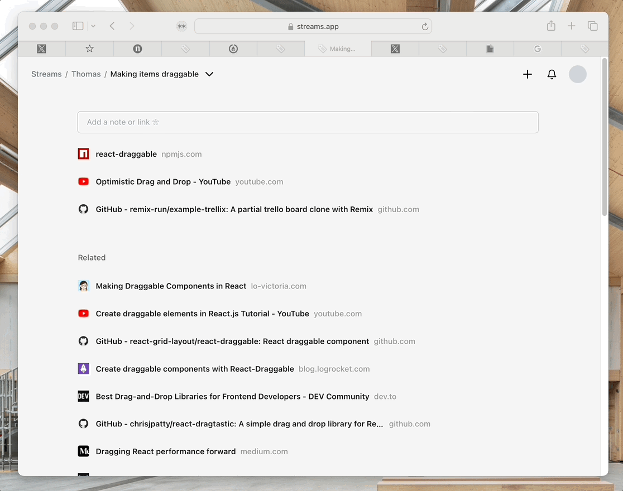Switch to the star bookmark tab
623x491 pixels.
coord(89,49)
